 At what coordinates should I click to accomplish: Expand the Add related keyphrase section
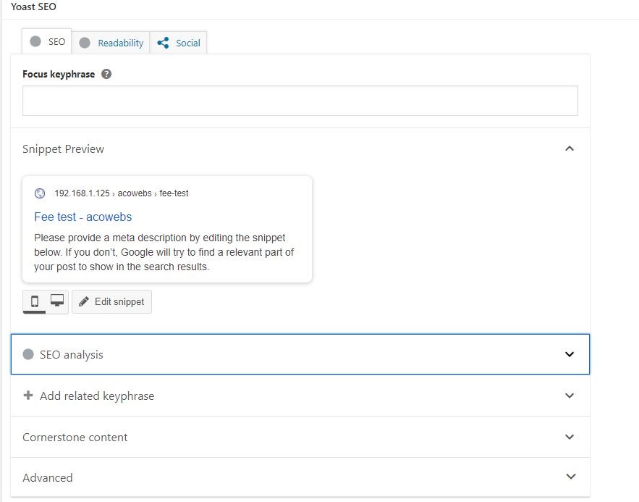click(x=300, y=396)
